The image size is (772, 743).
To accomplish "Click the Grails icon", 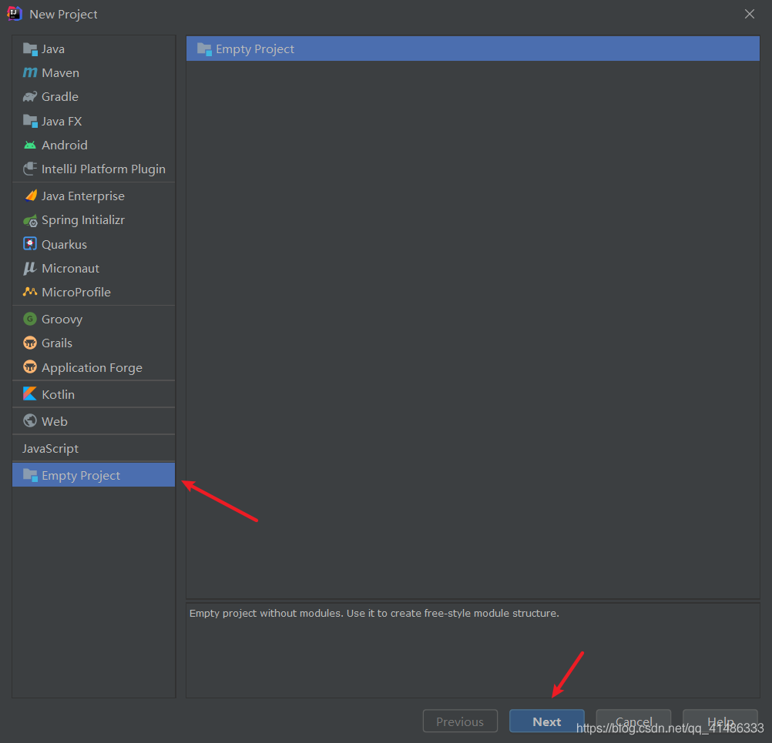I will [x=30, y=343].
